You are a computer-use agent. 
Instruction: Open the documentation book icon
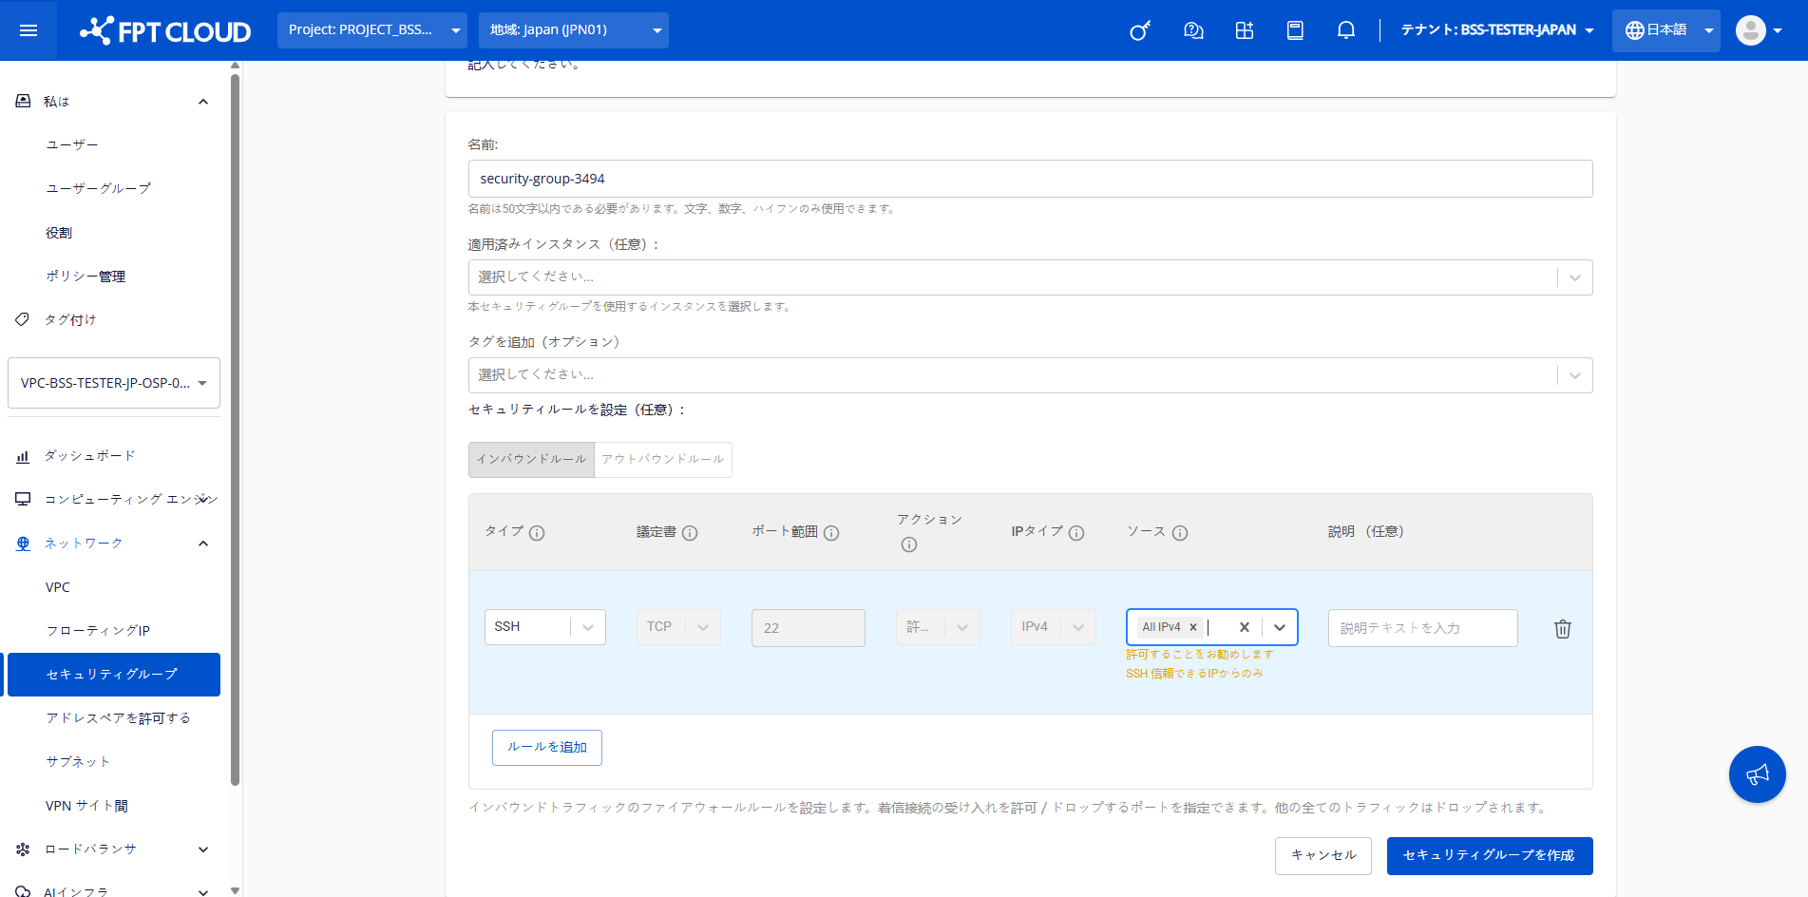click(1295, 30)
